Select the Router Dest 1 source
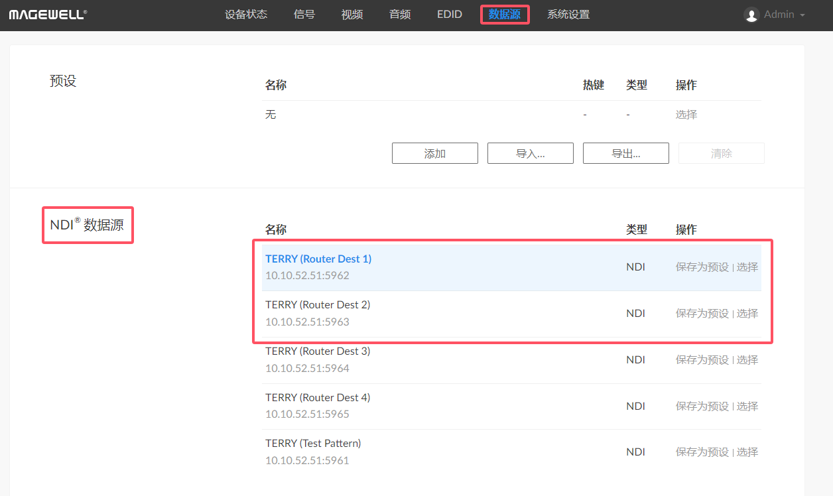Screen dimensions: 833x496 click(747, 267)
